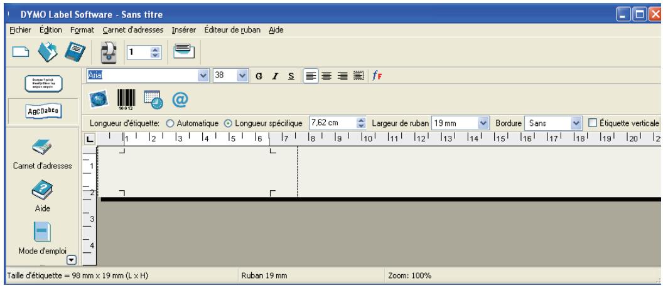Open the Arial font name dropdown
Viewport: 663px width, 286px height.
[203, 76]
